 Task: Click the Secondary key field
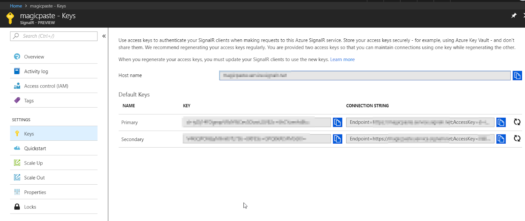257,139
